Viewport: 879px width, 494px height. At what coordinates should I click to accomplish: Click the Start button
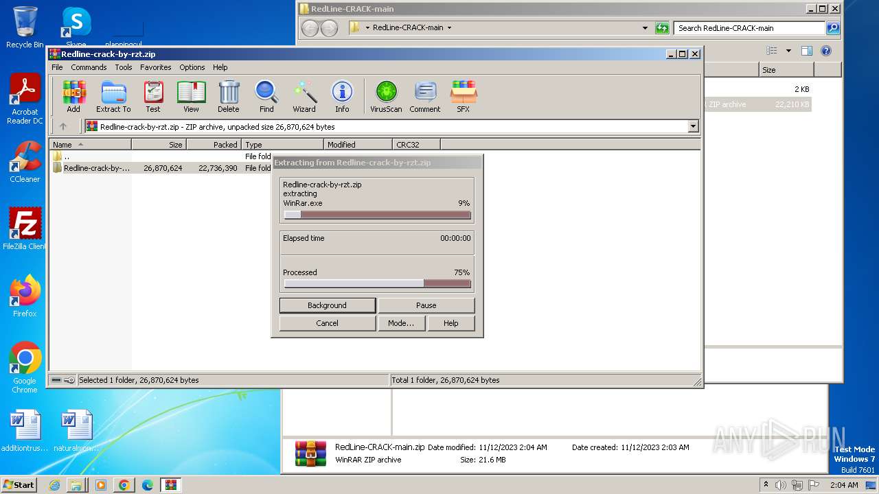tap(19, 485)
